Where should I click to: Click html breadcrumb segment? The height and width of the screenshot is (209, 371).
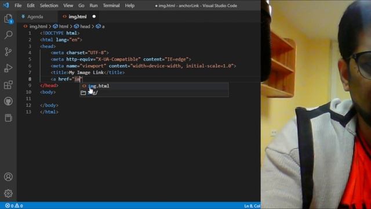click(63, 26)
